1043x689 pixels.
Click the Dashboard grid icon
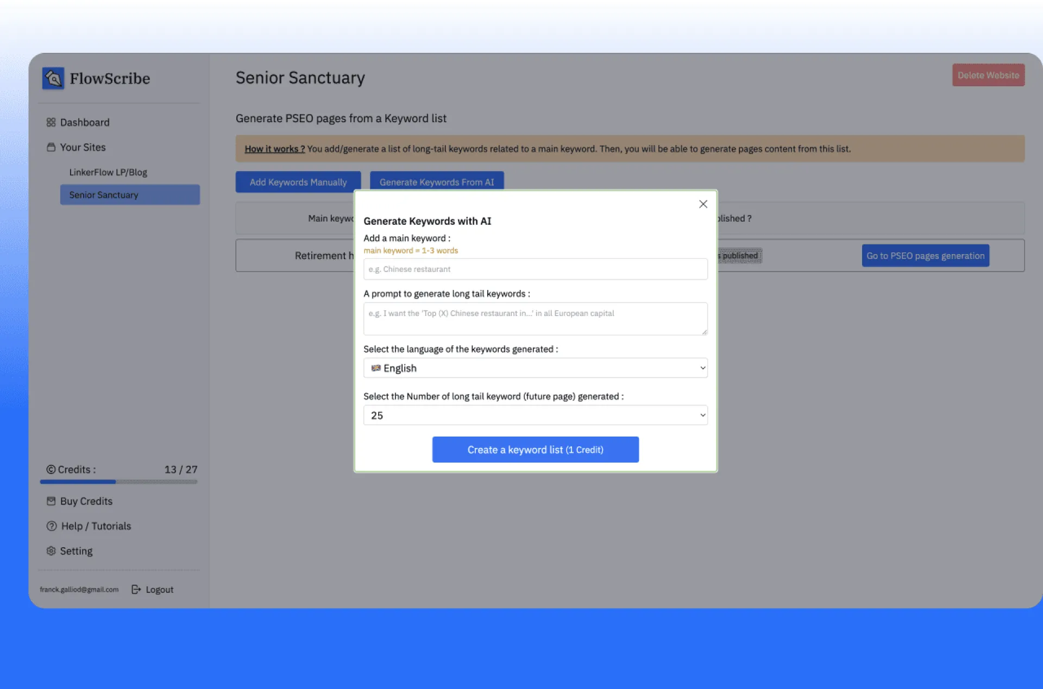tap(51, 122)
